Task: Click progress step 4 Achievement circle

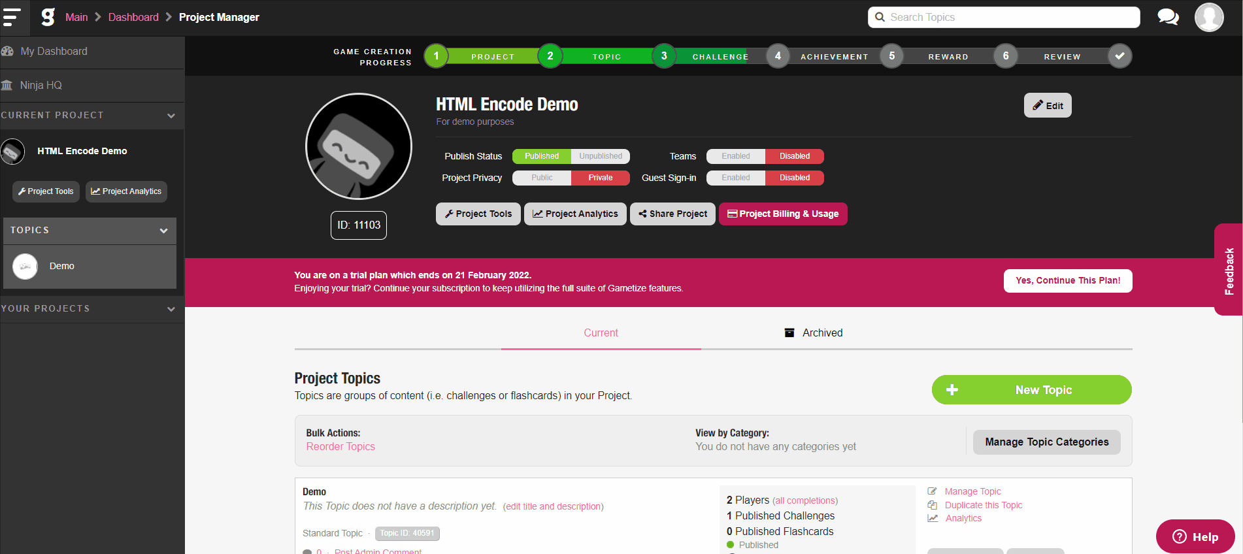Action: (x=778, y=56)
